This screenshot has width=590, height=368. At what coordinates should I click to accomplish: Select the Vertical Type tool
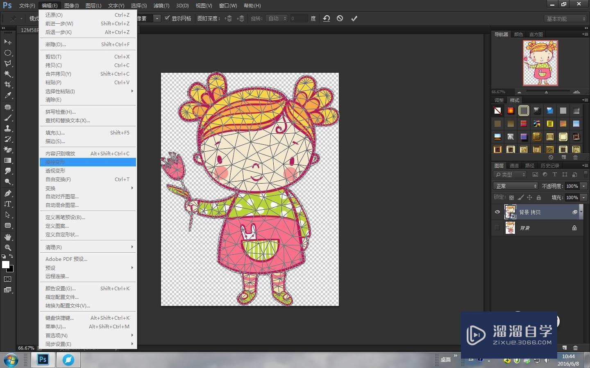[7, 204]
